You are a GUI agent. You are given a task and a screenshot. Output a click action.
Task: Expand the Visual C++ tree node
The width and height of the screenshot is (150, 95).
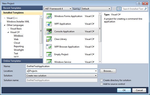point(5,18)
